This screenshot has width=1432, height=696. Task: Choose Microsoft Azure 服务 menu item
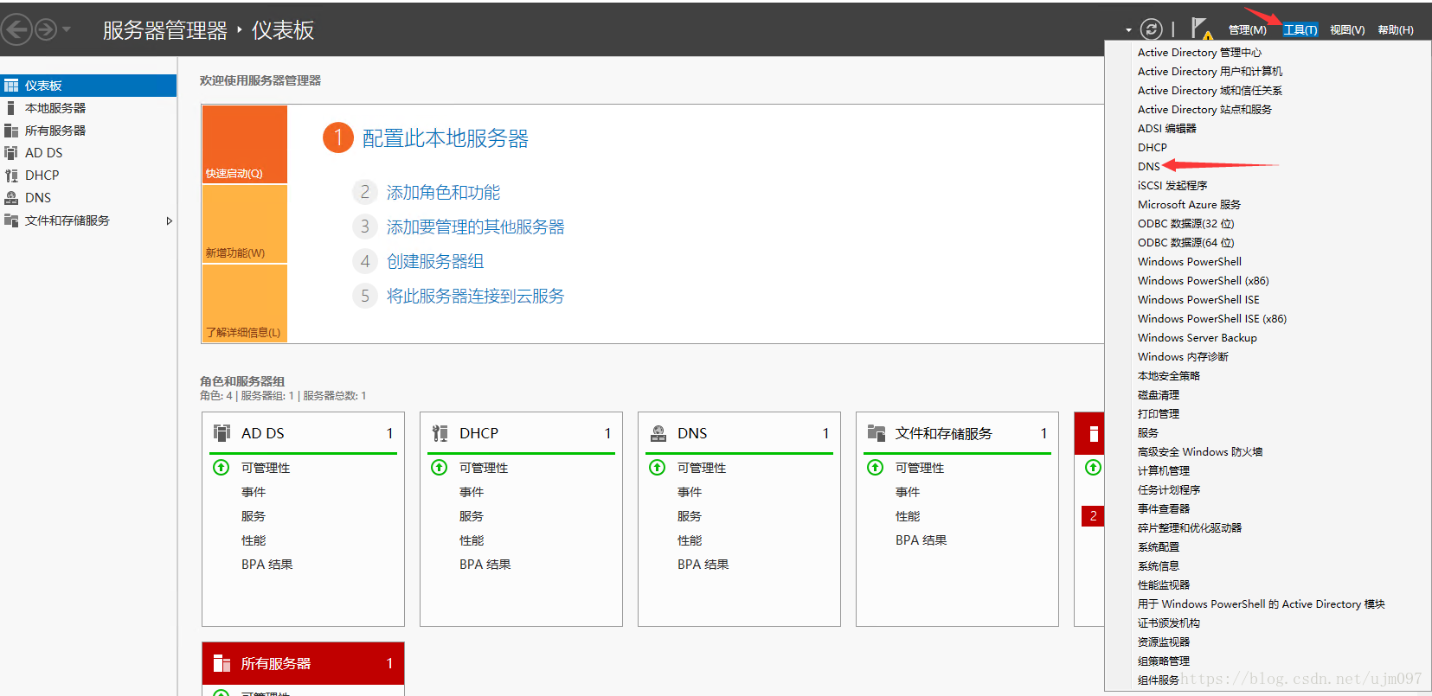(1189, 205)
